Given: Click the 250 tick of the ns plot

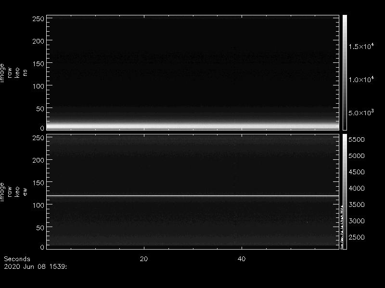Looking at the screenshot, I should [x=38, y=19].
